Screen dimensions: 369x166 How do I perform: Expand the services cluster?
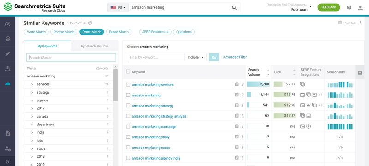pos(32,84)
